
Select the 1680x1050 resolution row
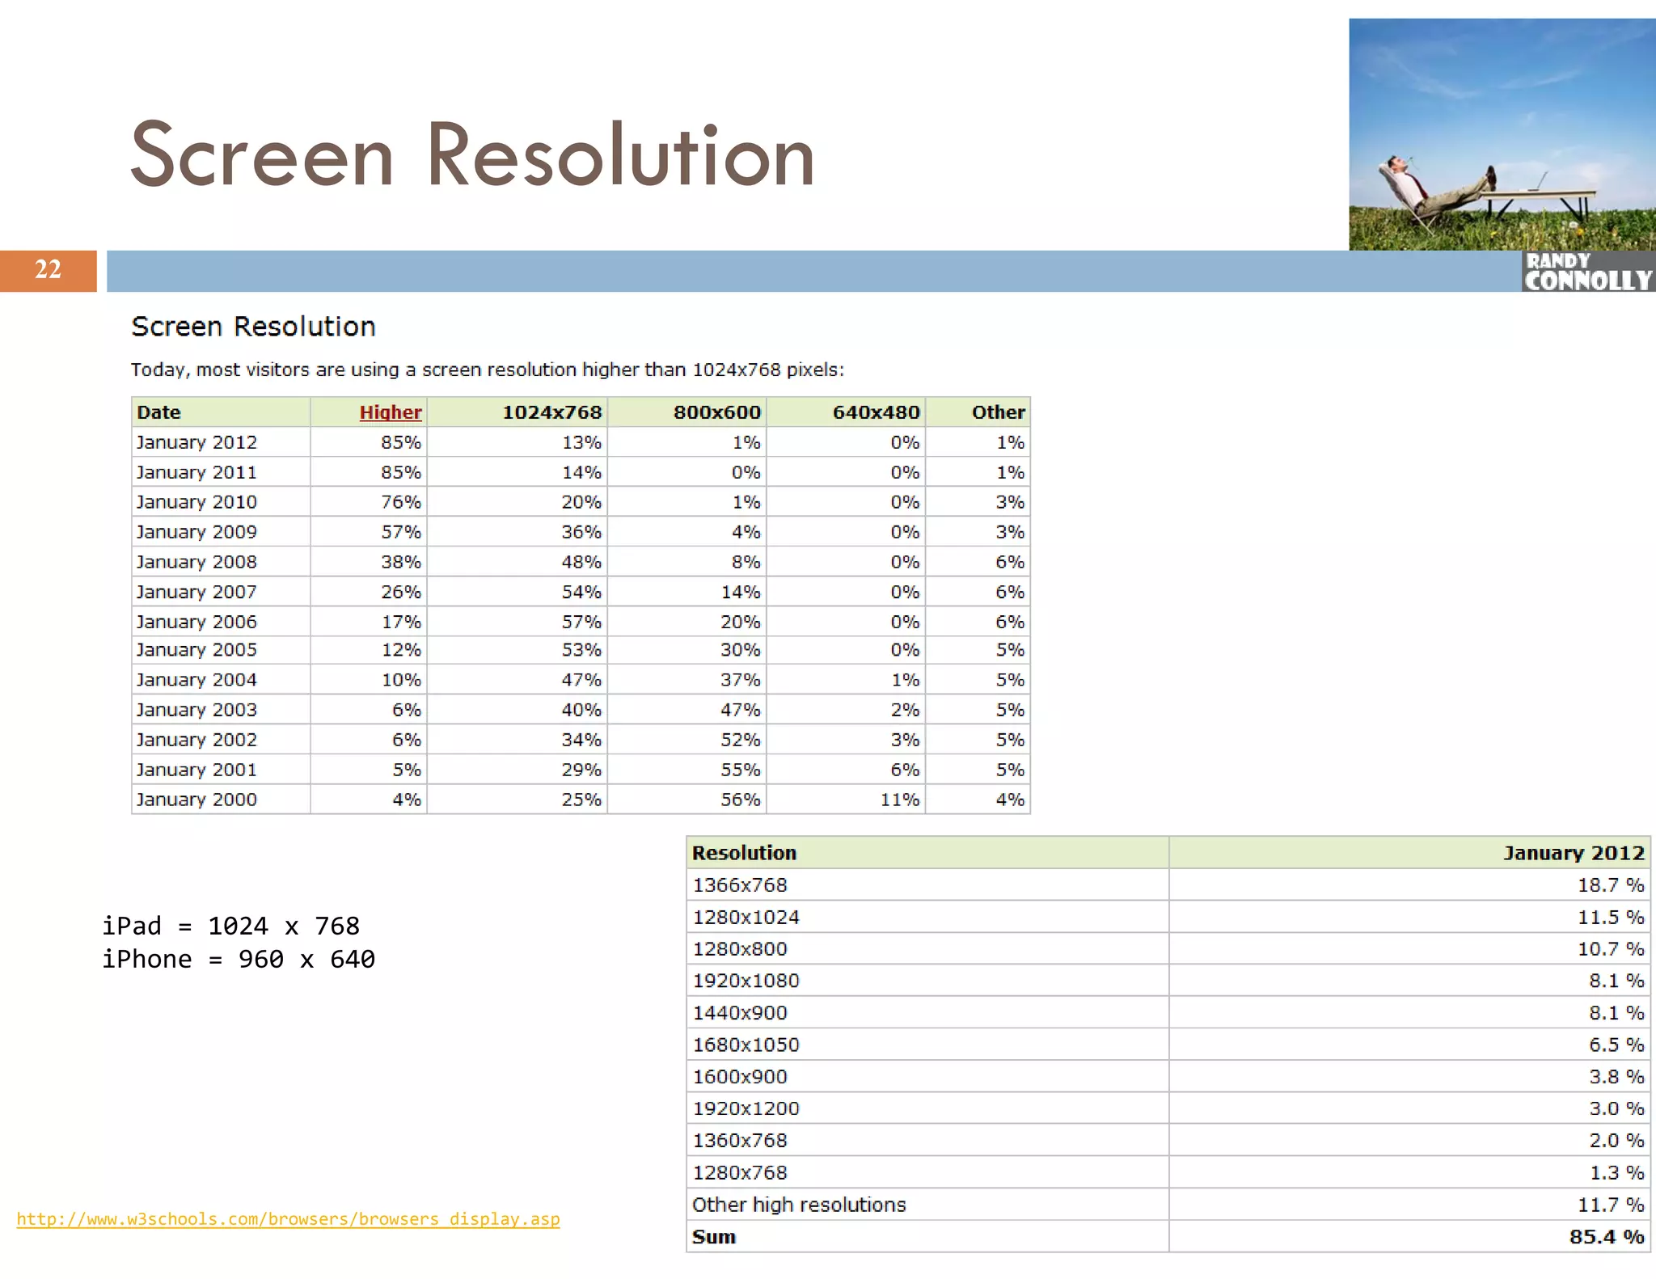[x=1168, y=1045]
